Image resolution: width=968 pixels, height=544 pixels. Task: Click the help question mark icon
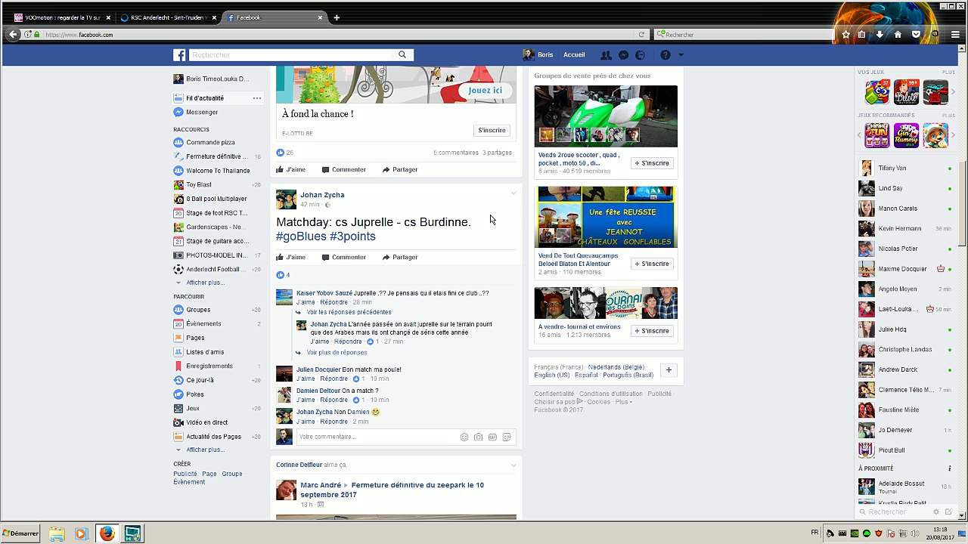[x=665, y=55]
